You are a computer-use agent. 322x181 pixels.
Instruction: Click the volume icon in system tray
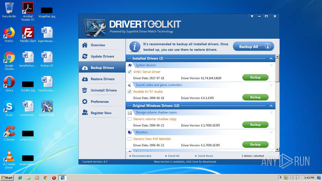[x=292, y=178]
